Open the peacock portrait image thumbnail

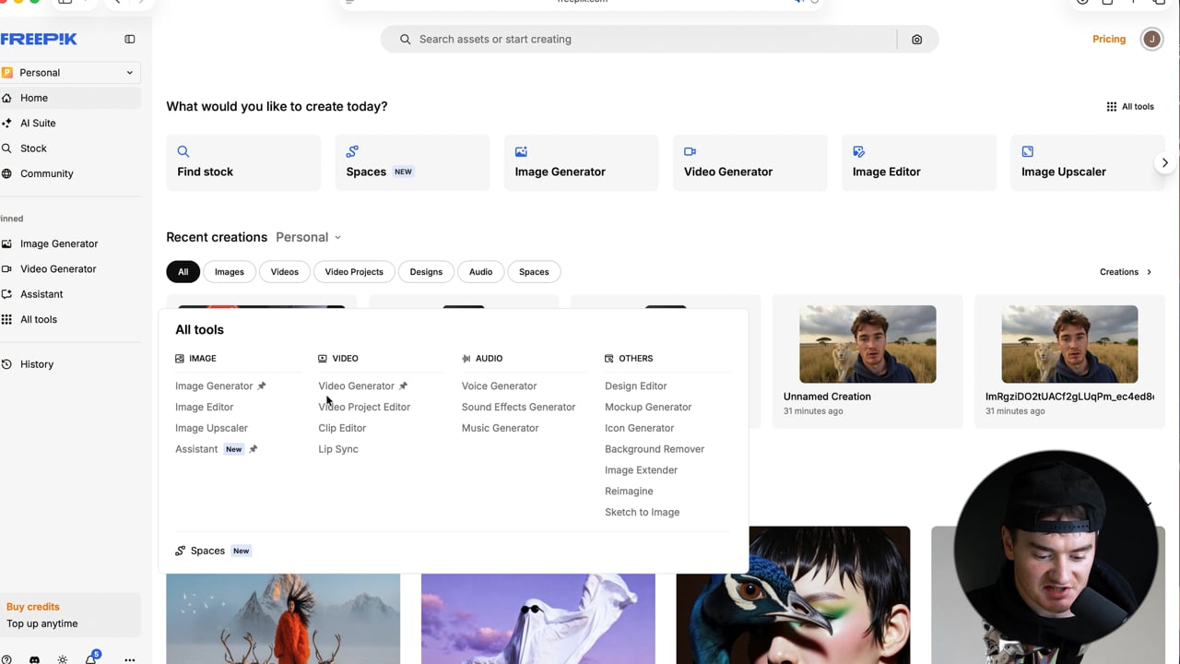(793, 595)
